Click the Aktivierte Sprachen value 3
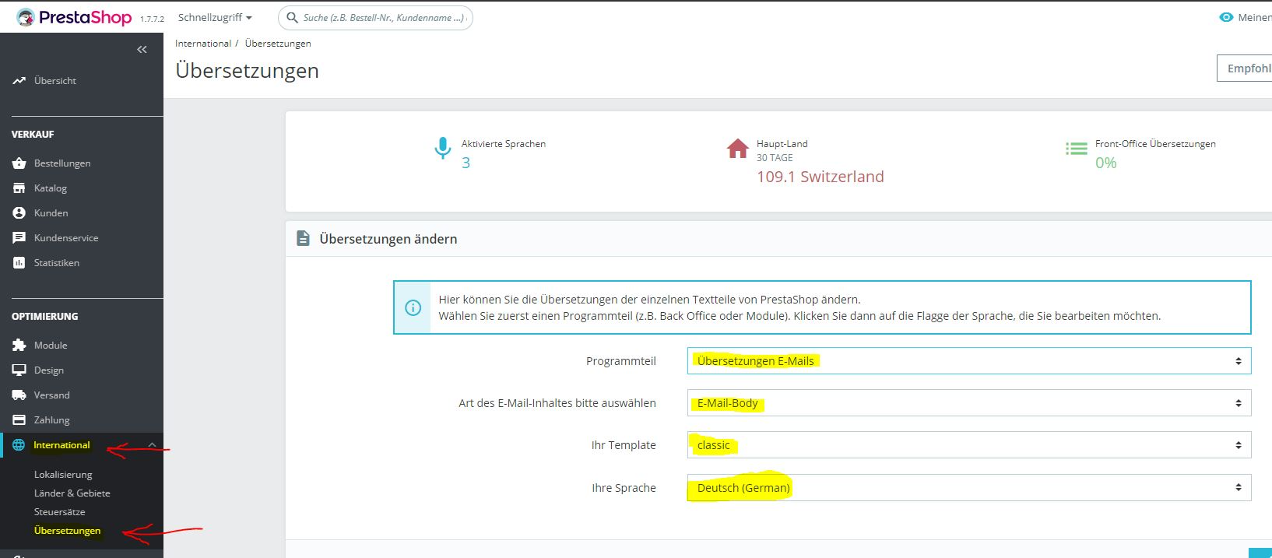 (466, 163)
